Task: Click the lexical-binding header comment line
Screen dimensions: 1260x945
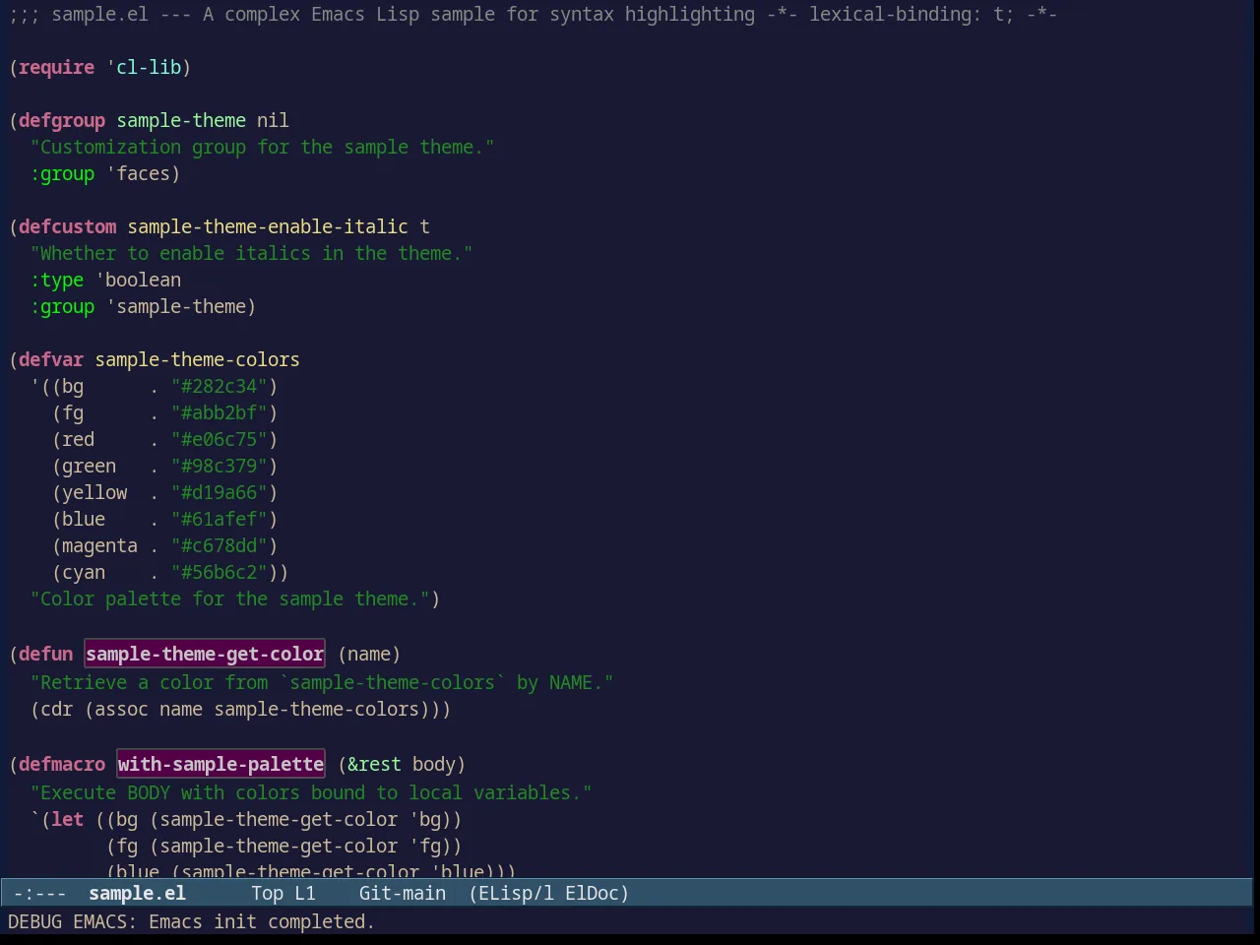Action: pyautogui.click(x=533, y=14)
